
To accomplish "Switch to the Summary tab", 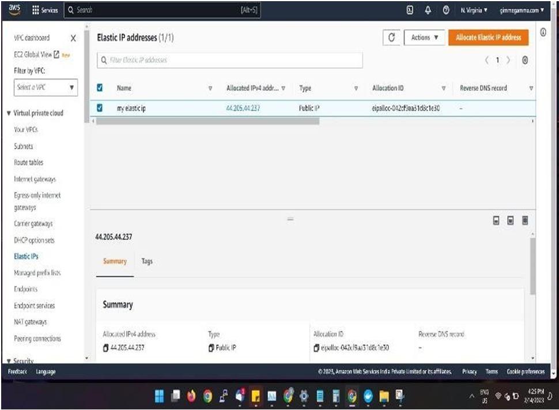I will [x=115, y=261].
